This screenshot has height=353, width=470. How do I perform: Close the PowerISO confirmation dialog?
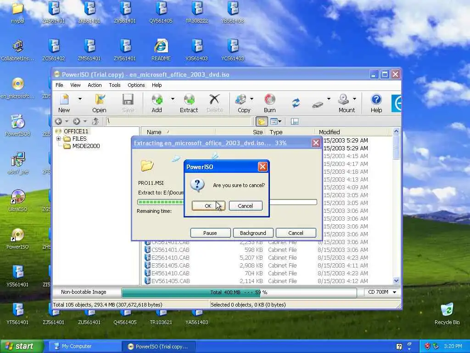263,166
